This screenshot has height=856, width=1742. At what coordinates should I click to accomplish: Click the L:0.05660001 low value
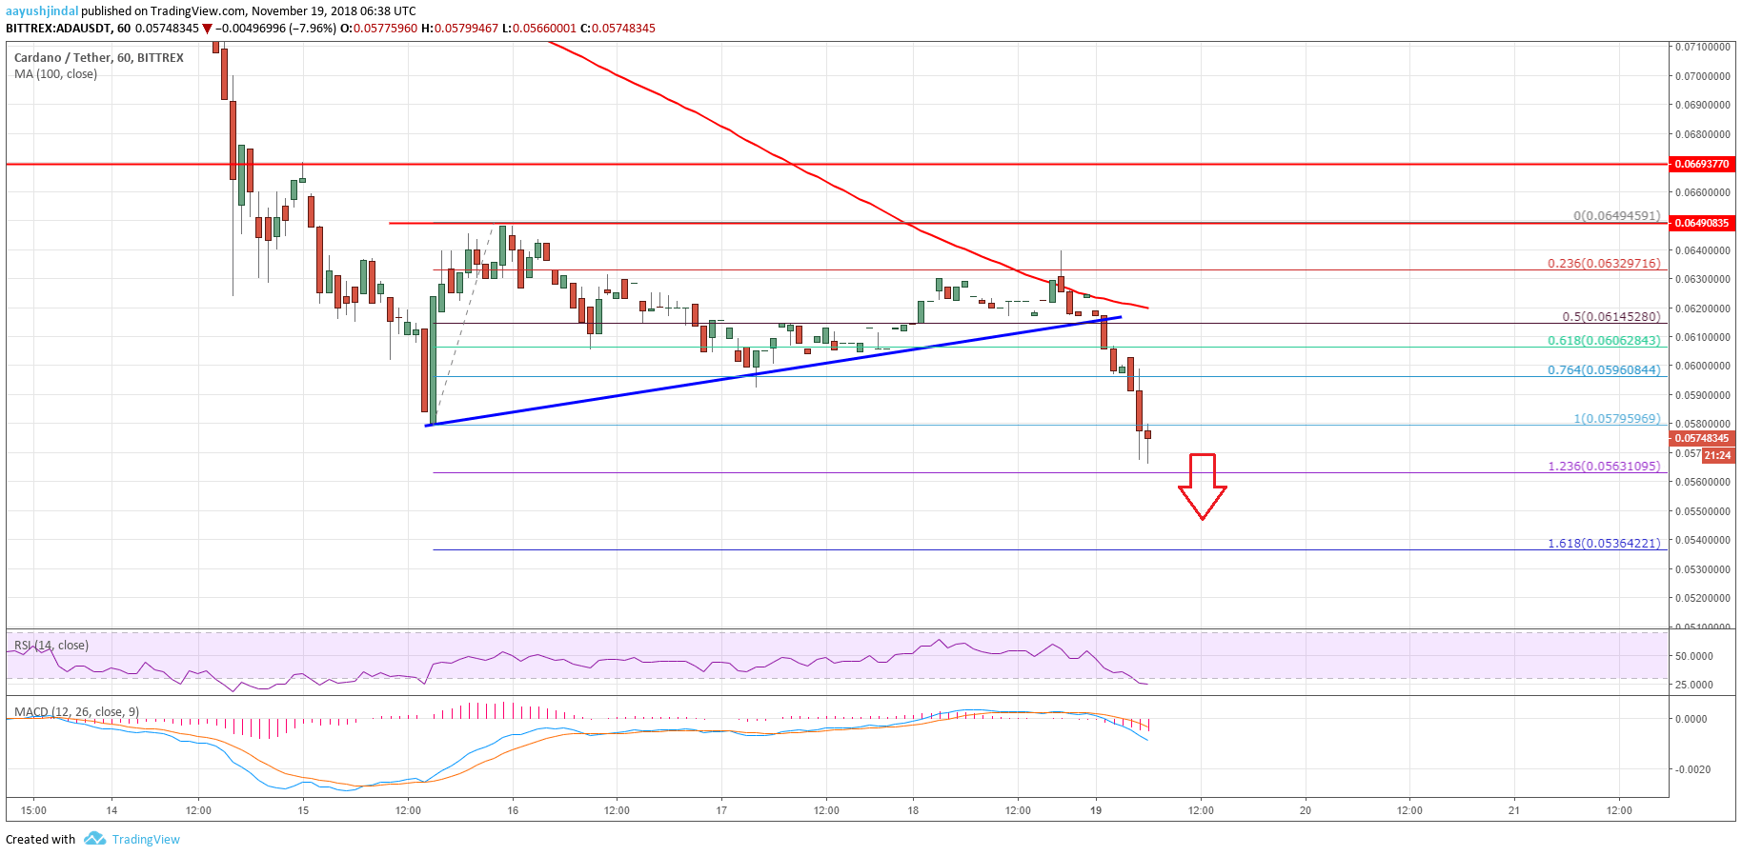pyautogui.click(x=538, y=28)
